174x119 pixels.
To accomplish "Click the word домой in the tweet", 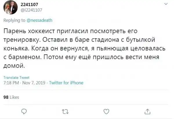I will (13, 66).
